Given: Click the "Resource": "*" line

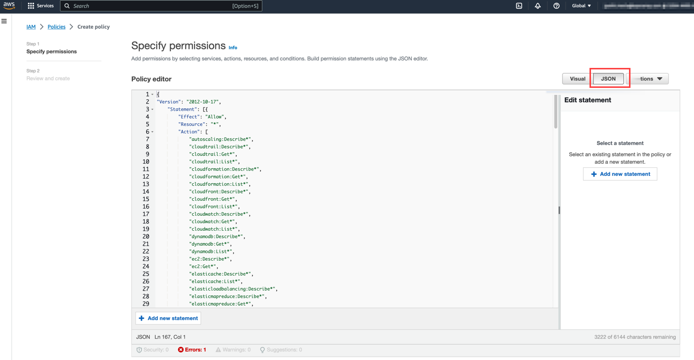Looking at the screenshot, I should pos(199,124).
